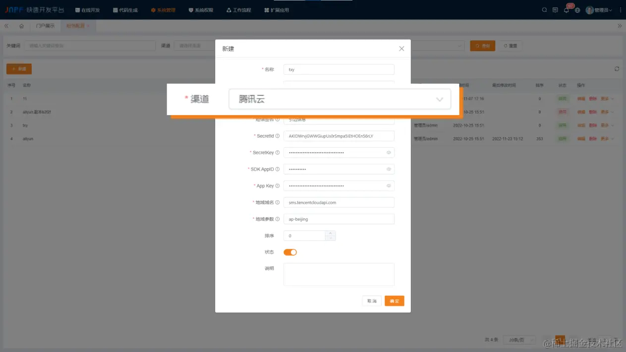
Task: Expand 更多 for the last aliyun row
Action: (607, 139)
